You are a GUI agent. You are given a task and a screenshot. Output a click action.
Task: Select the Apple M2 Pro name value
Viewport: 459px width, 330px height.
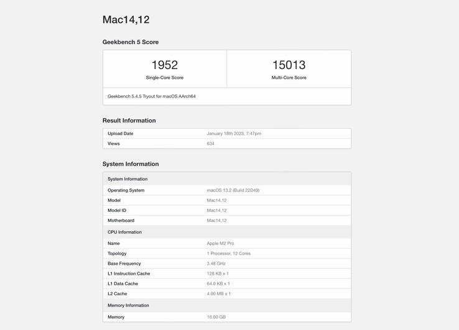click(x=220, y=244)
